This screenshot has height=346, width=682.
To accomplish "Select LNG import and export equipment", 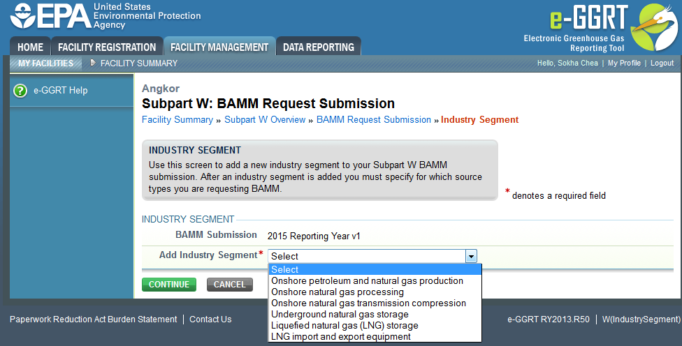I will (375, 337).
